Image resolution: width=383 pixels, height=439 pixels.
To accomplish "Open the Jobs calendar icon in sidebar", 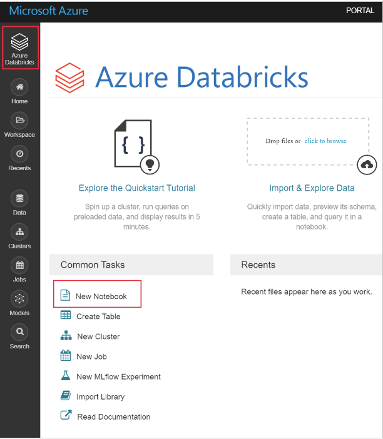I will [19, 266].
